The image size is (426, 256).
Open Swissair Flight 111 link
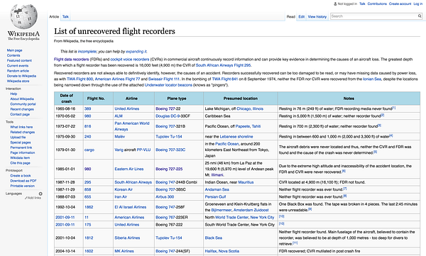[x=164, y=79]
